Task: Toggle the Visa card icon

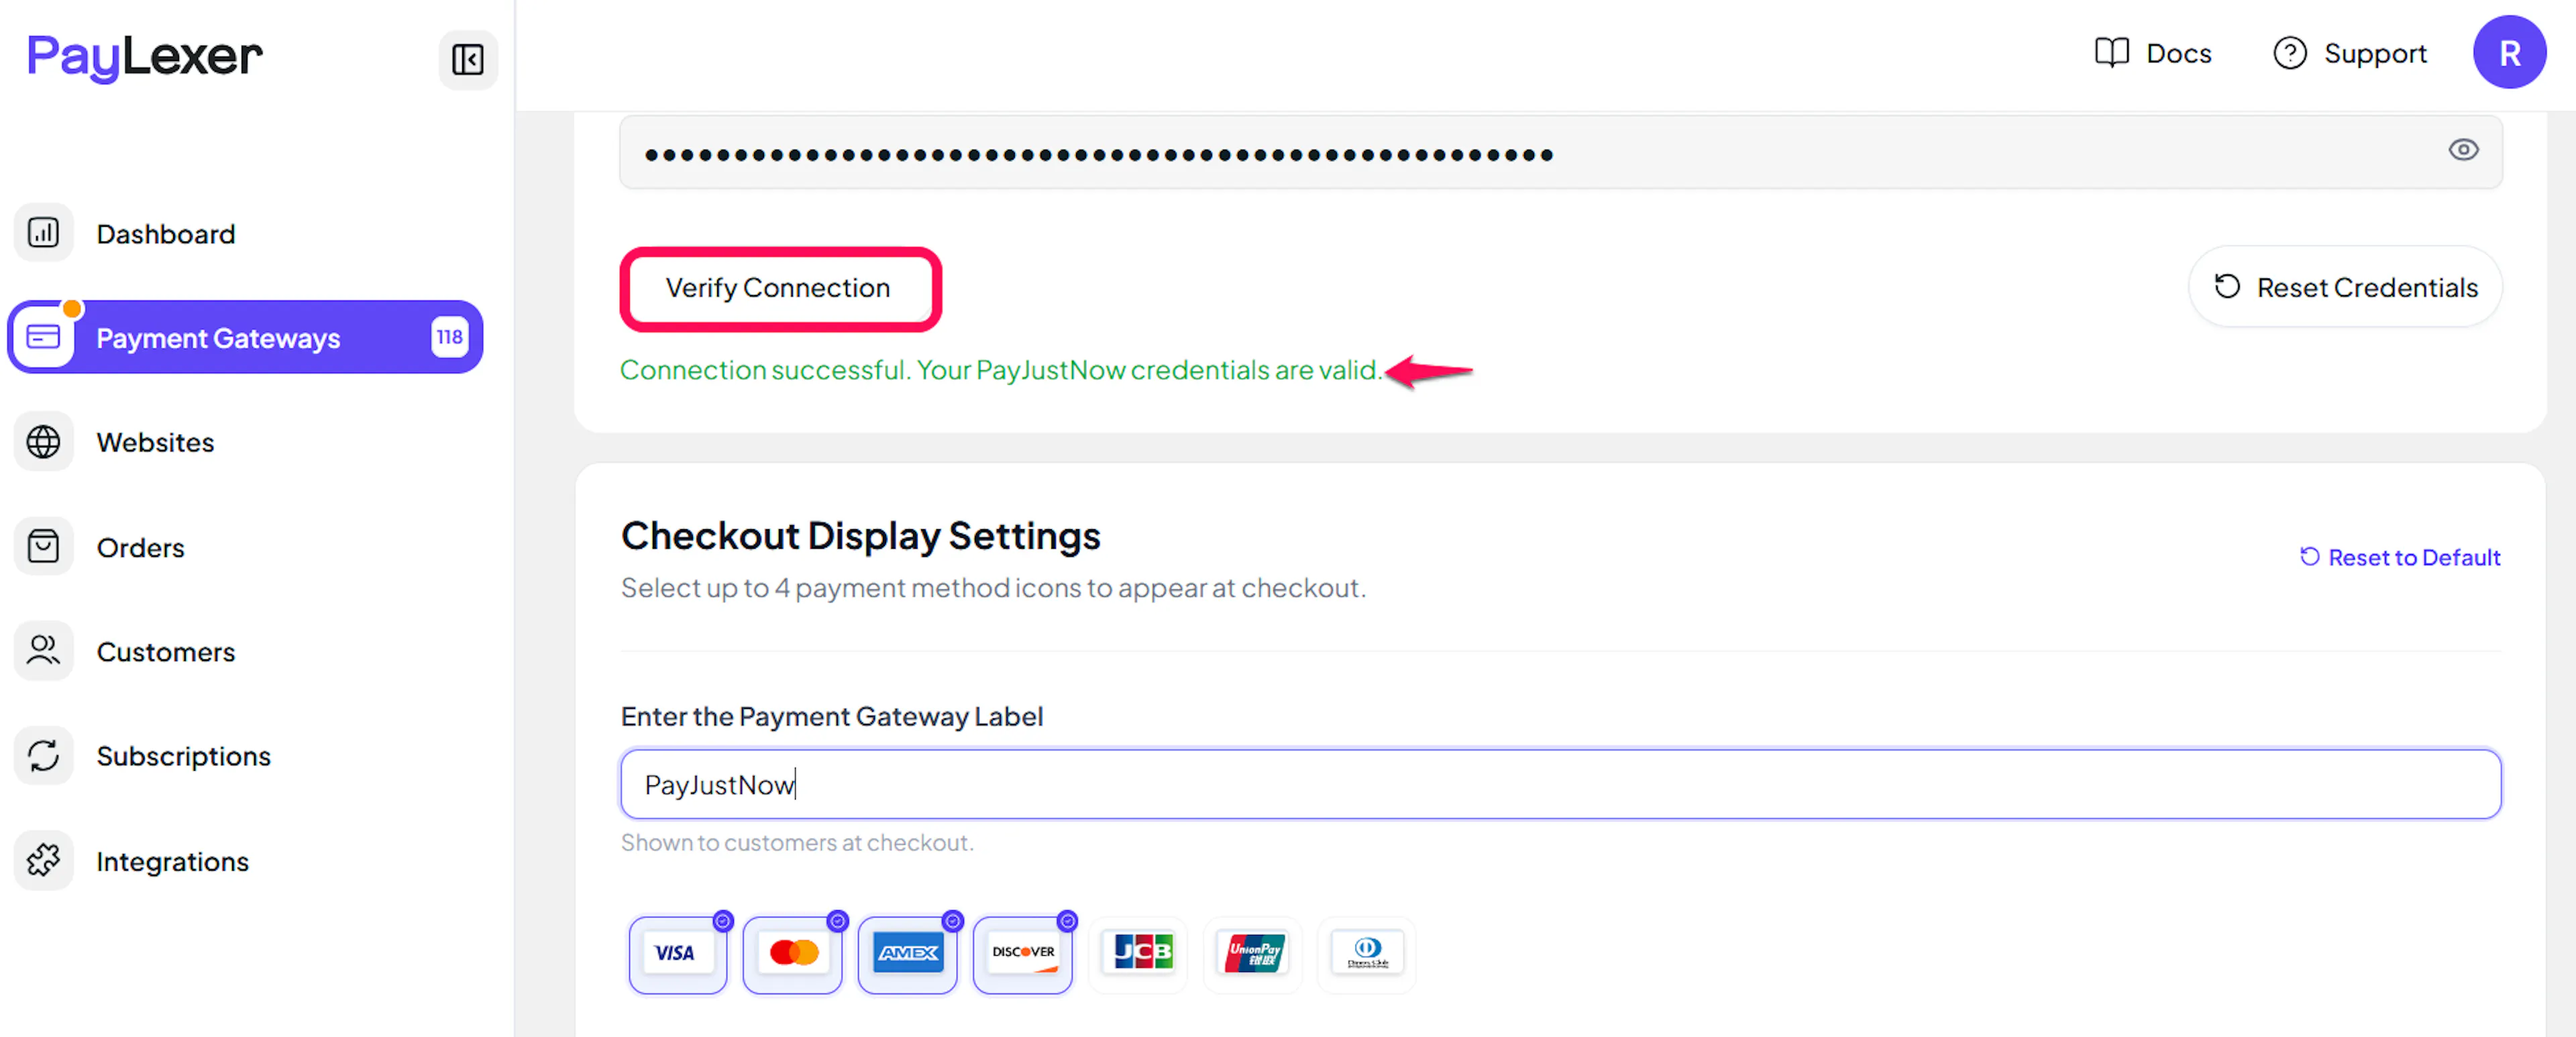Action: [x=677, y=954]
